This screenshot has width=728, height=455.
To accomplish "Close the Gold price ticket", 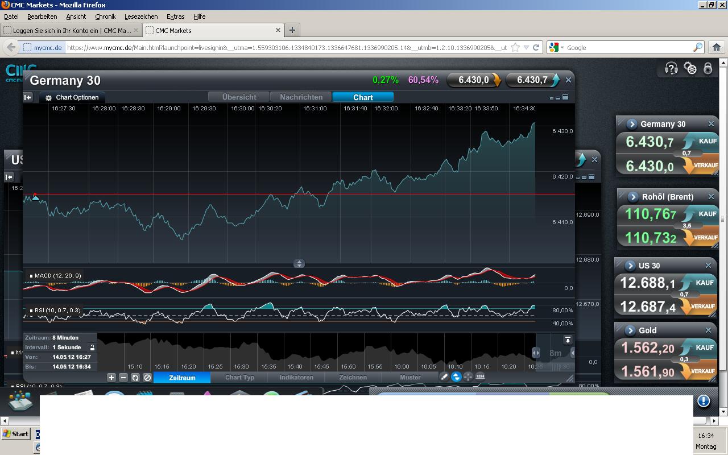I will point(708,330).
